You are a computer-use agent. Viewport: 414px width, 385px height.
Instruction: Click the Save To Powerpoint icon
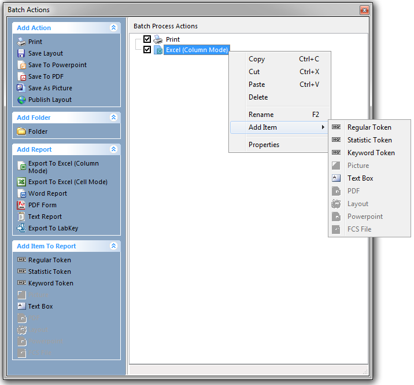click(x=21, y=65)
